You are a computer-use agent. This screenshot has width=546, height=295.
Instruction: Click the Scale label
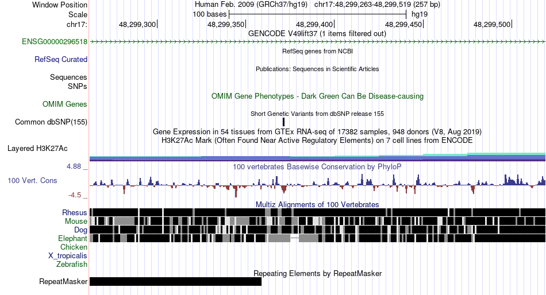click(x=78, y=14)
